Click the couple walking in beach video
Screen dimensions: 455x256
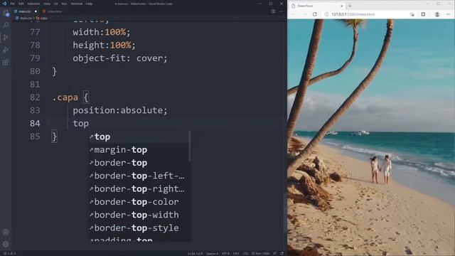[380, 169]
